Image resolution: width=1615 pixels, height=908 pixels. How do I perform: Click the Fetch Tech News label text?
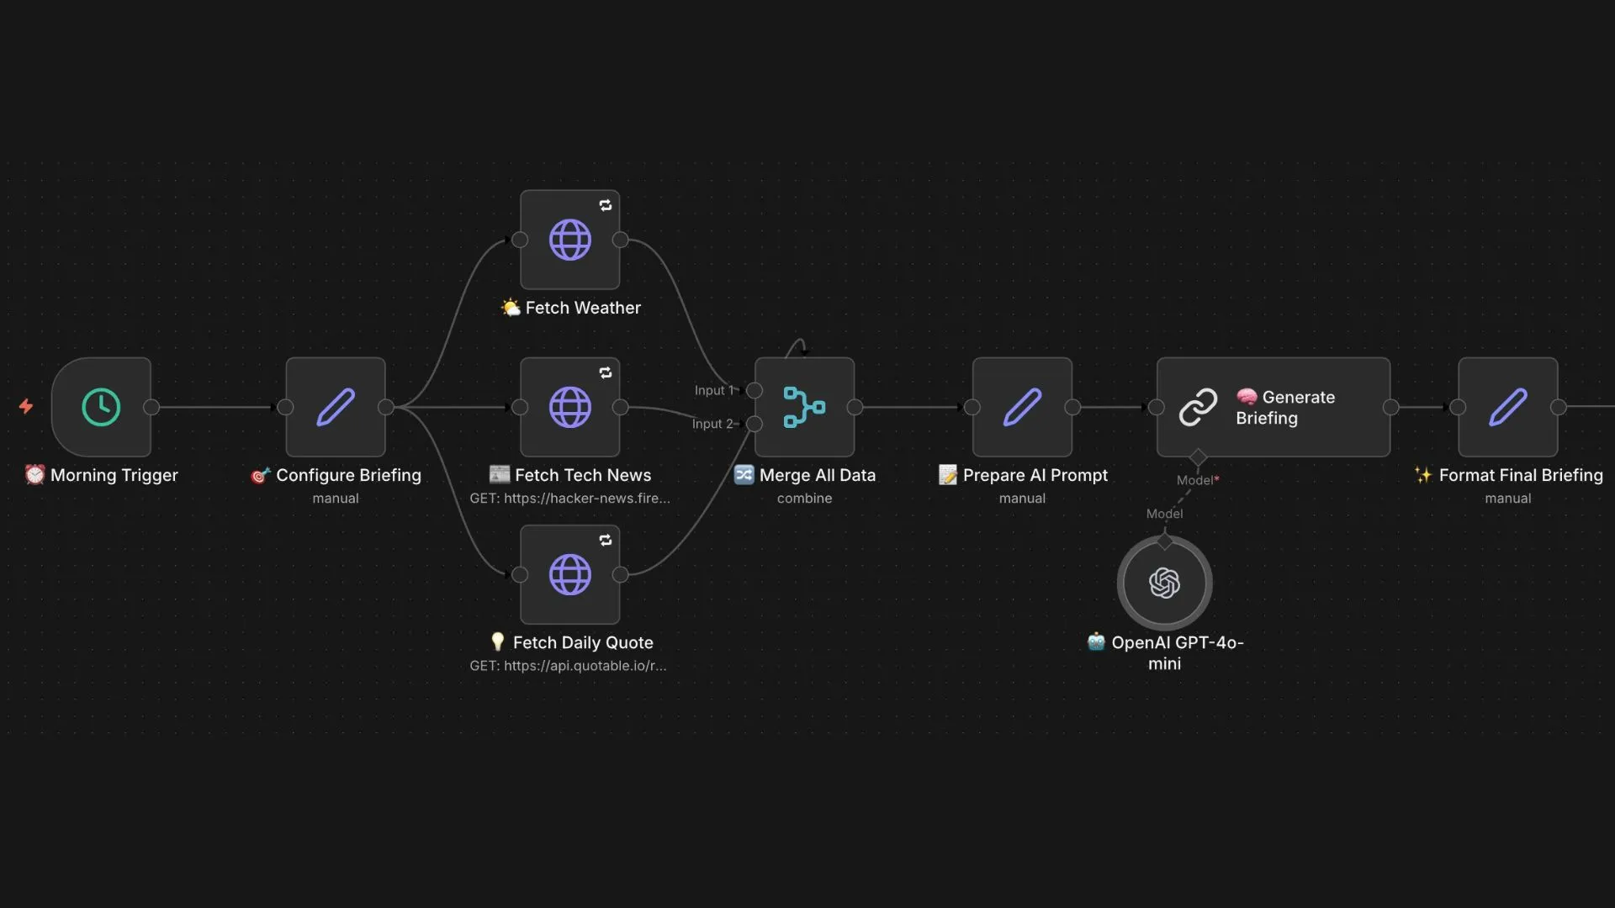tap(582, 475)
